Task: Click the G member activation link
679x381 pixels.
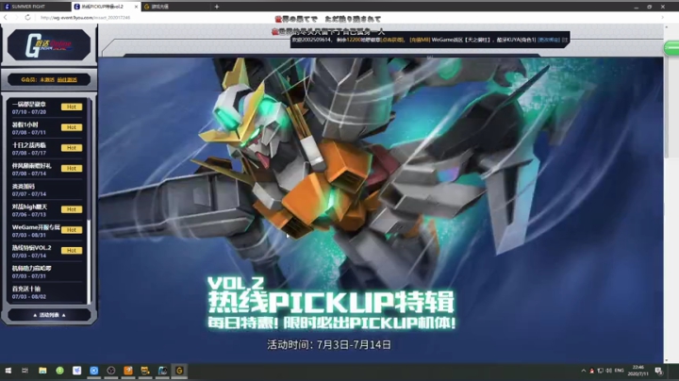Action: click(67, 79)
